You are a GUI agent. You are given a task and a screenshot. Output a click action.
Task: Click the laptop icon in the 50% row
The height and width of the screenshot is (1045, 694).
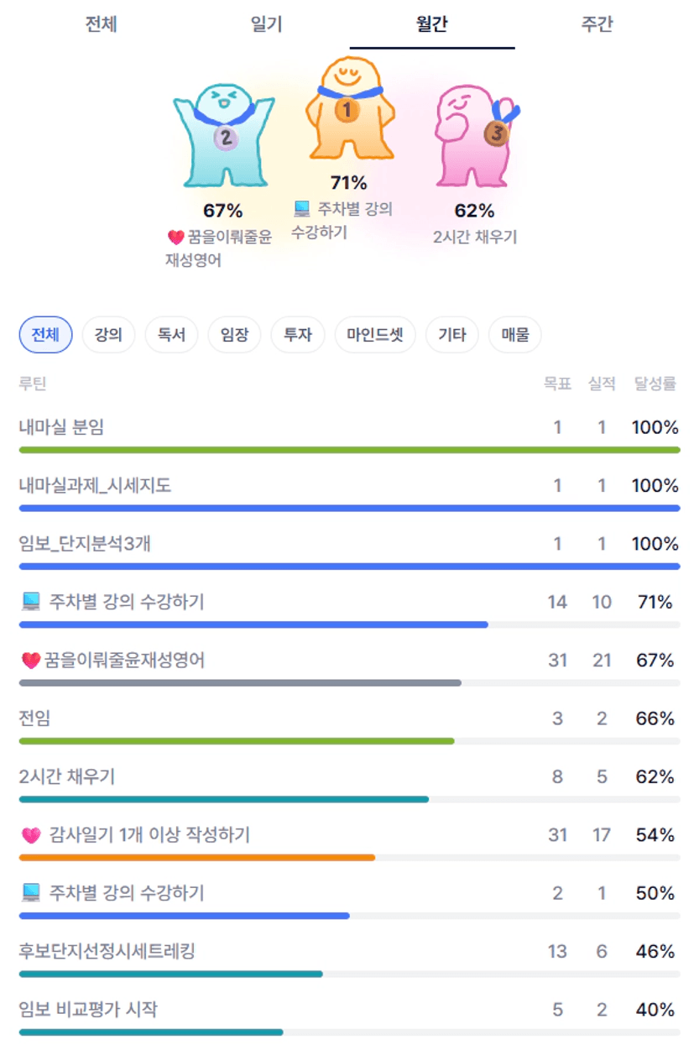pos(31,893)
